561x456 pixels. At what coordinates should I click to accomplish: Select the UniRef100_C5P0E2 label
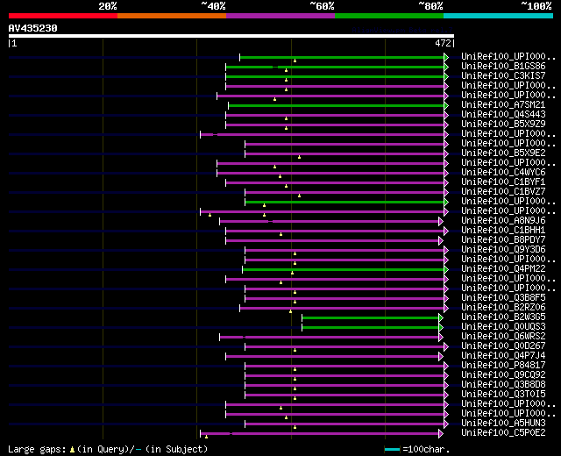(503, 433)
